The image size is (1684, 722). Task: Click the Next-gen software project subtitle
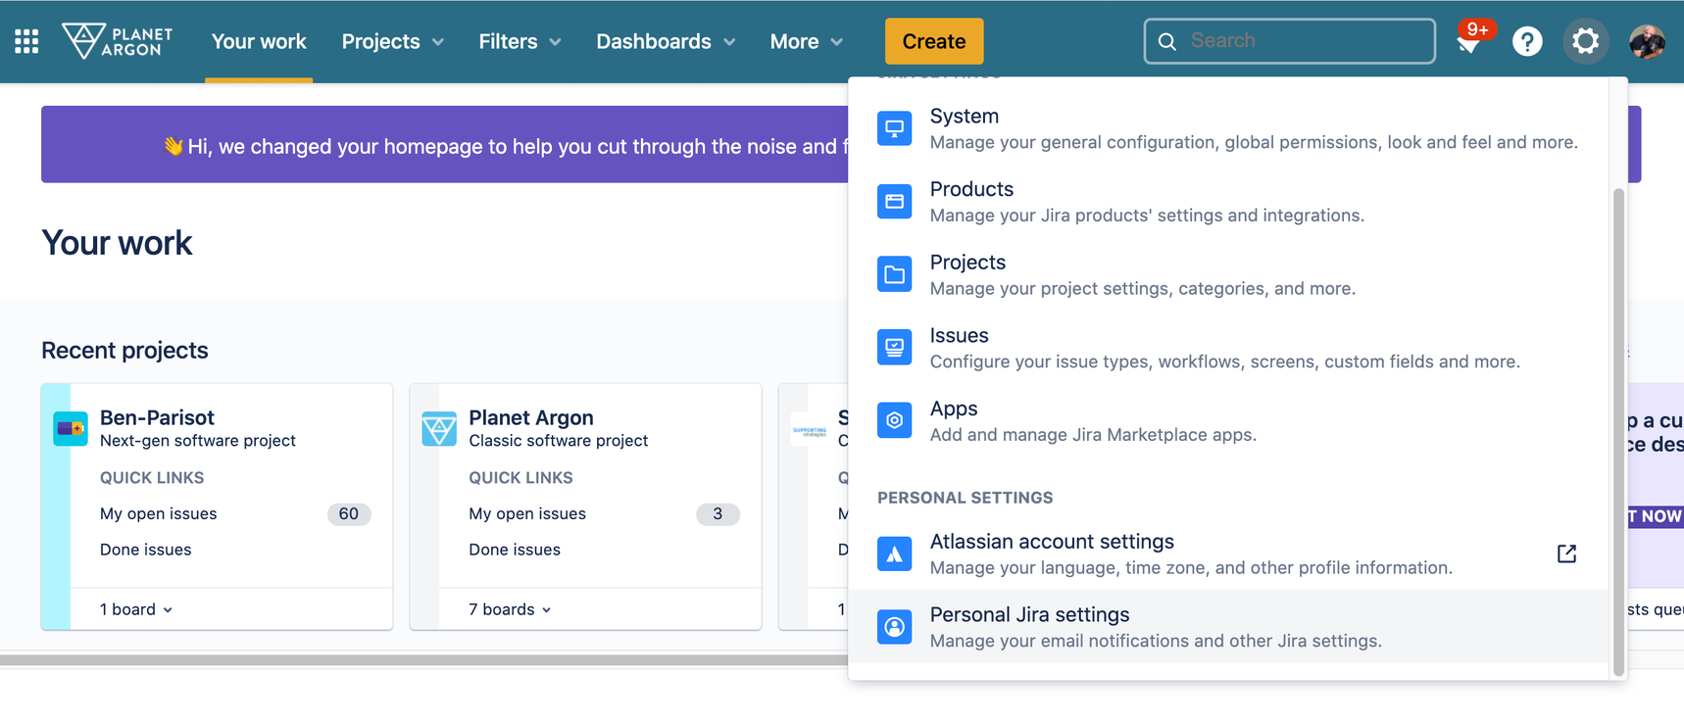tap(198, 441)
